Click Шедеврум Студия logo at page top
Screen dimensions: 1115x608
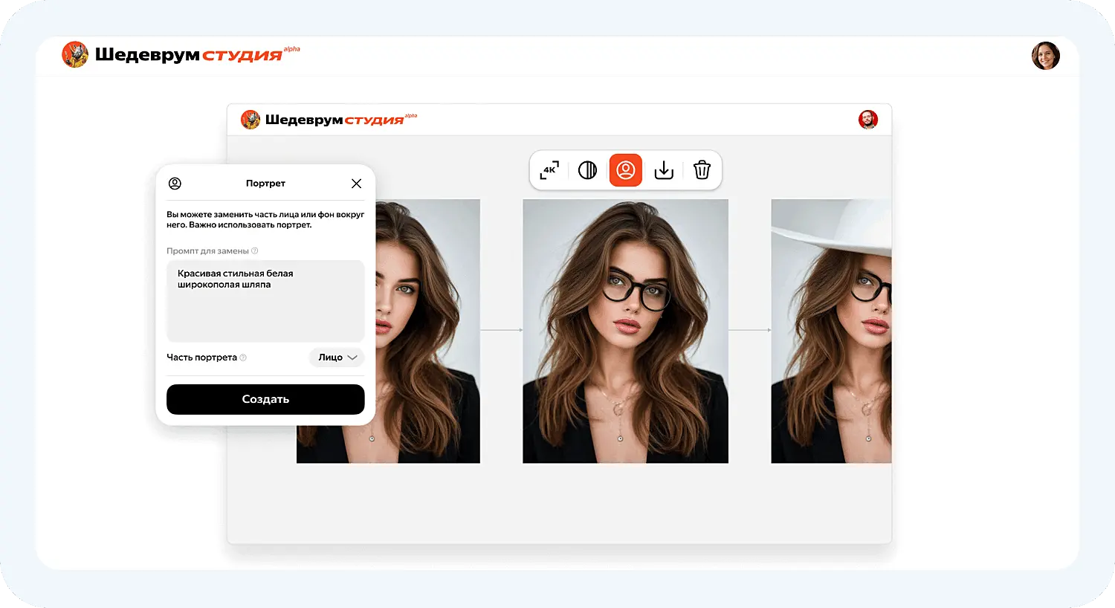(x=181, y=54)
